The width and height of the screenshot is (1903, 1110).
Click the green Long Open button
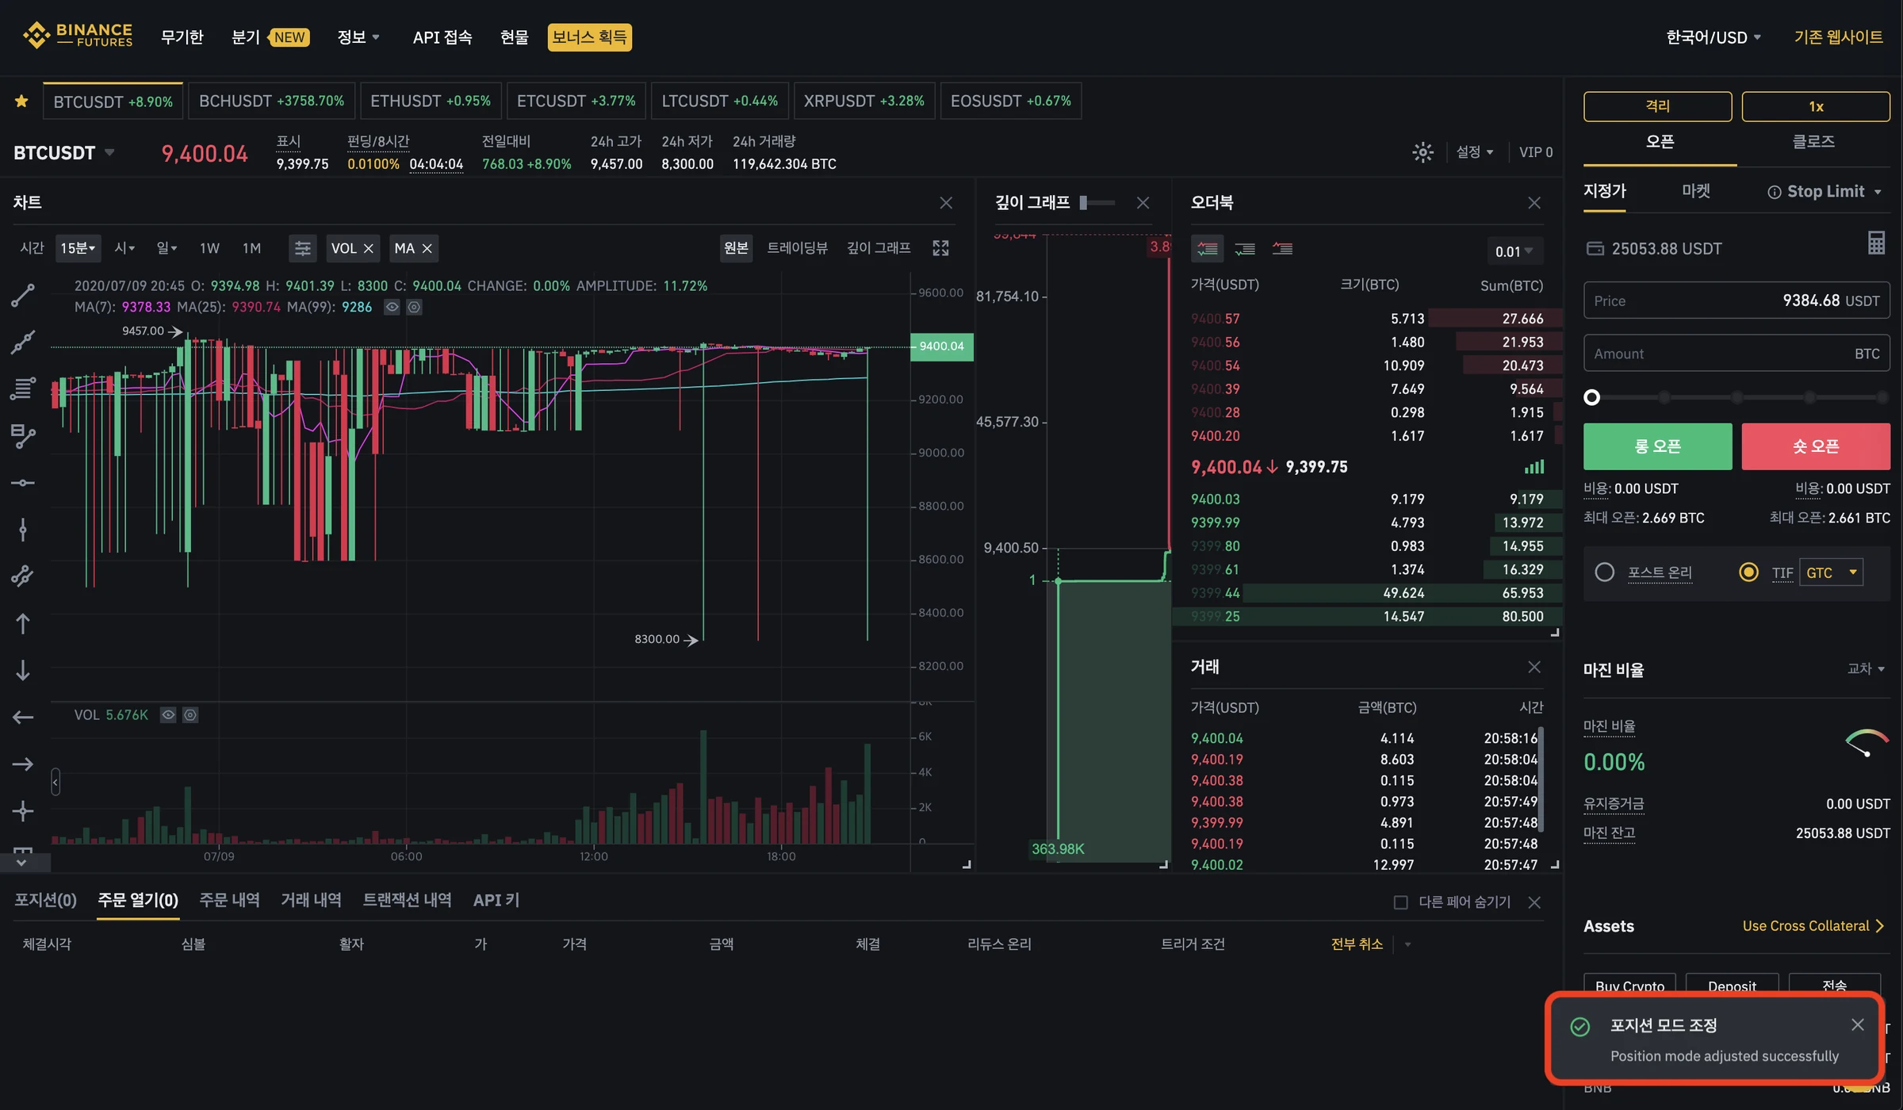pos(1657,446)
